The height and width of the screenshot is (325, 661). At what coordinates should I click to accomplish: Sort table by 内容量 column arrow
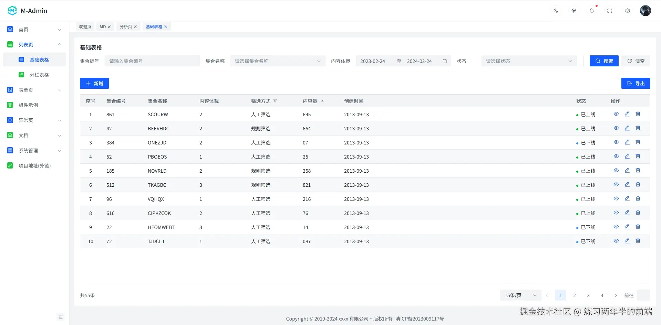322,101
